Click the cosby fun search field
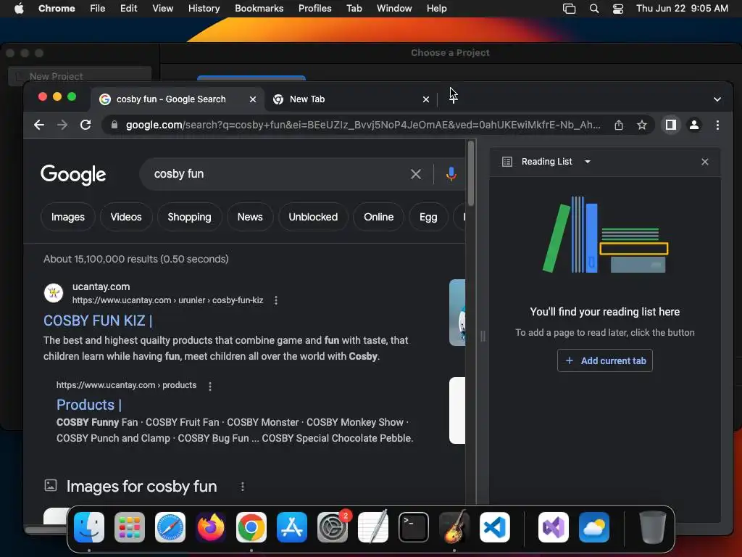 click(x=279, y=174)
